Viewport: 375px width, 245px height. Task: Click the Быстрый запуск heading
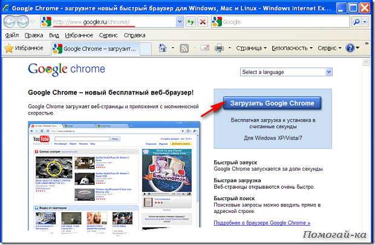click(235, 163)
